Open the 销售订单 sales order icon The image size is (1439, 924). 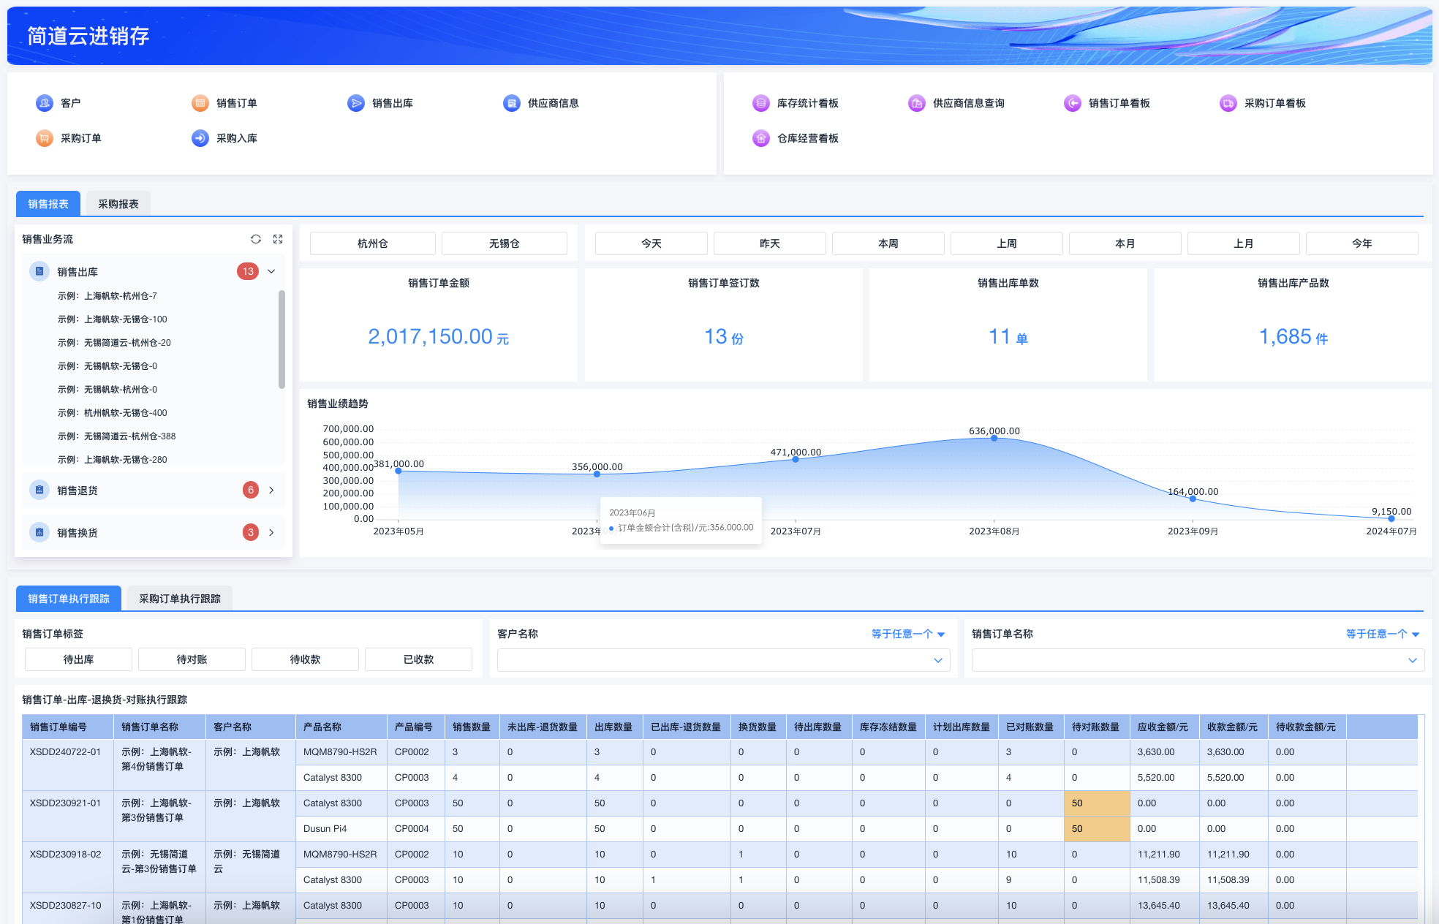[200, 103]
